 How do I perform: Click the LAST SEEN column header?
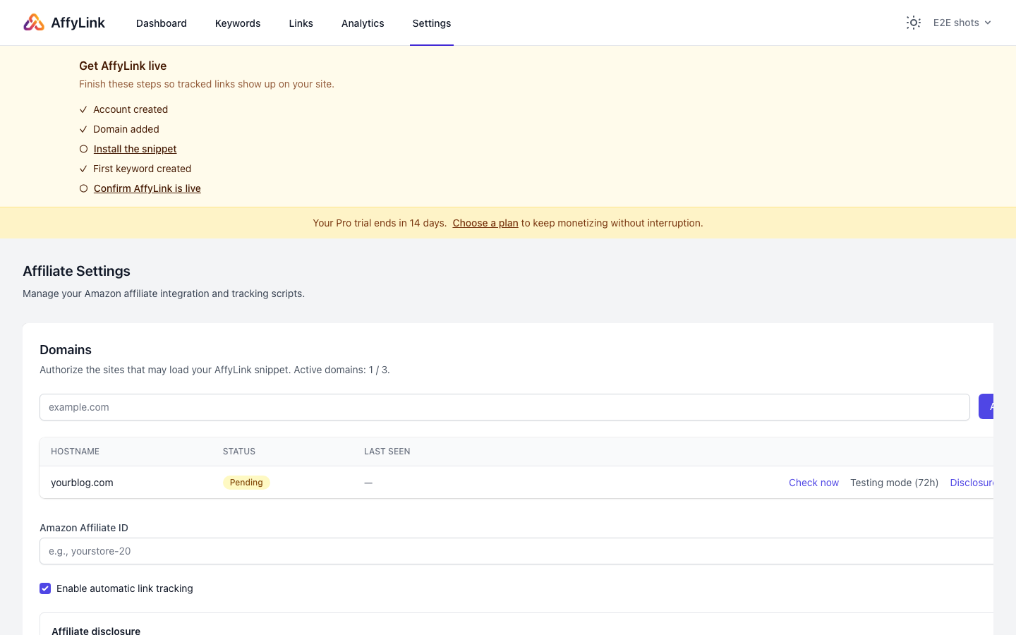[x=387, y=452]
